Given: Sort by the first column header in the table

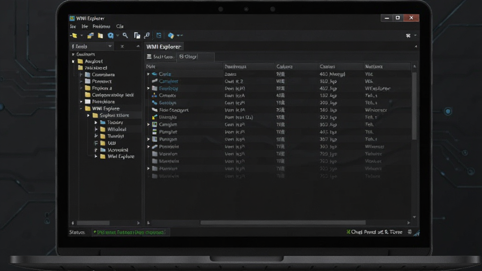Looking at the screenshot, I should (x=184, y=66).
